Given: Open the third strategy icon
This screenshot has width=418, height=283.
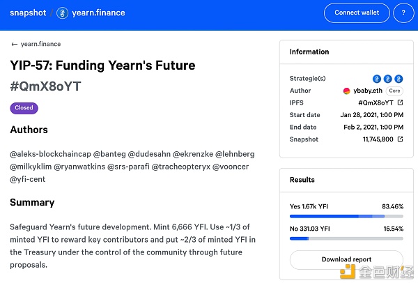Looking at the screenshot, I should tap(398, 79).
